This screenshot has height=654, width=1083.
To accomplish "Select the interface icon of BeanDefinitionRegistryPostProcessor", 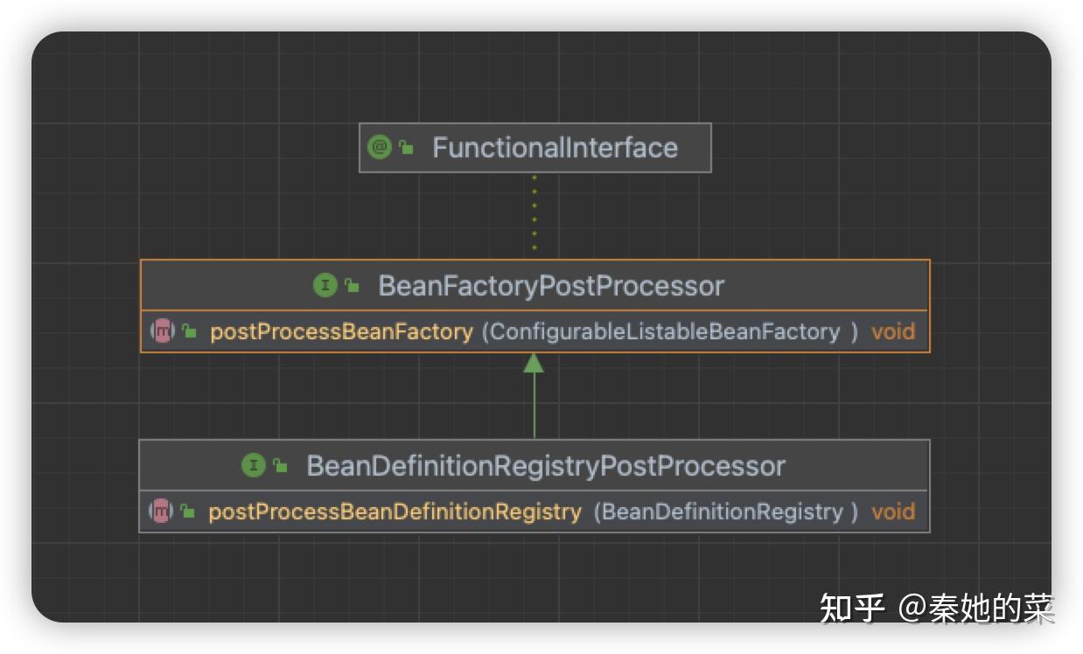I will click(x=254, y=465).
